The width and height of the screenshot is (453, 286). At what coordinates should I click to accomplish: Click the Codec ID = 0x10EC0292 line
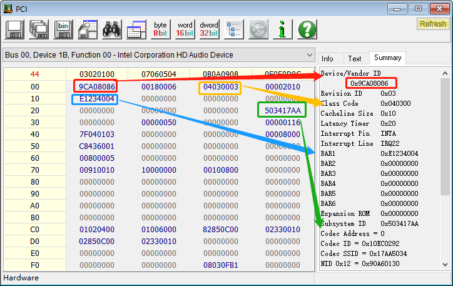(360, 243)
